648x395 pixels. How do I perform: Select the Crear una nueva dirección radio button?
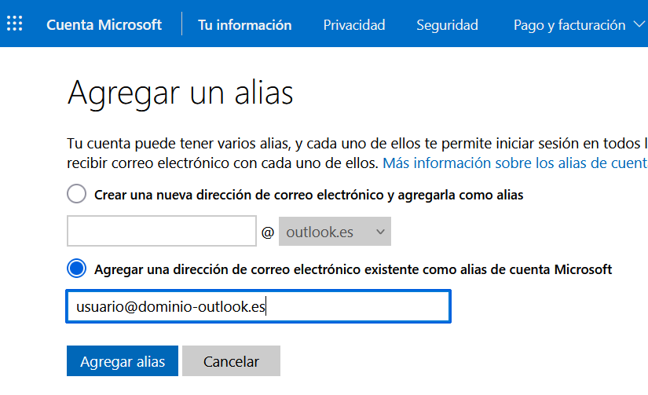[x=76, y=194]
